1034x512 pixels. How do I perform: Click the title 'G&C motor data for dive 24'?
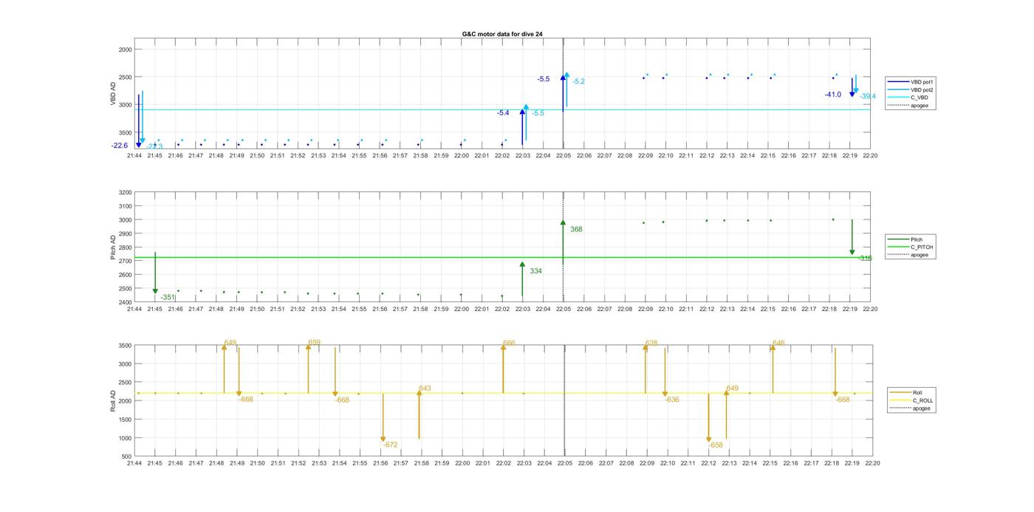pos(502,34)
